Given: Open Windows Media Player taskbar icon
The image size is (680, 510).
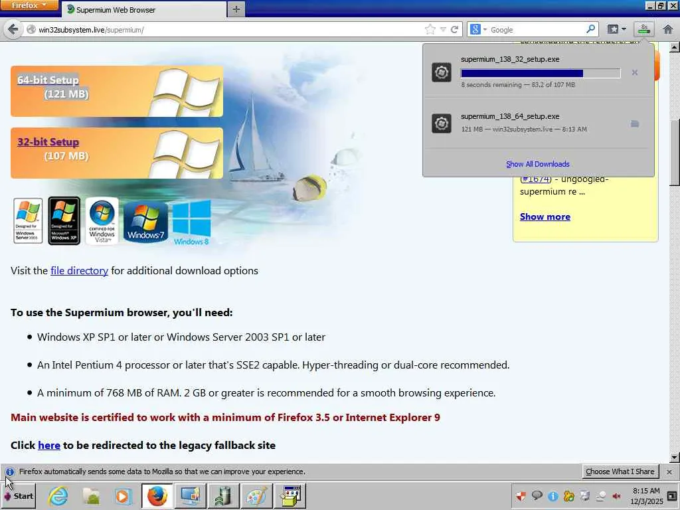Looking at the screenshot, I should click(124, 496).
